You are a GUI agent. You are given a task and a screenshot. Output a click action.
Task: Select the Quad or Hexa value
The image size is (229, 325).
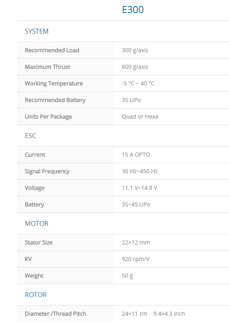(x=140, y=117)
